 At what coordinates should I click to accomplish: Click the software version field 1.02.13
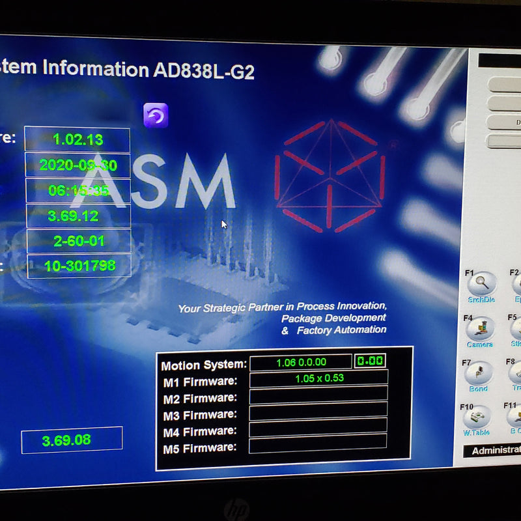77,139
